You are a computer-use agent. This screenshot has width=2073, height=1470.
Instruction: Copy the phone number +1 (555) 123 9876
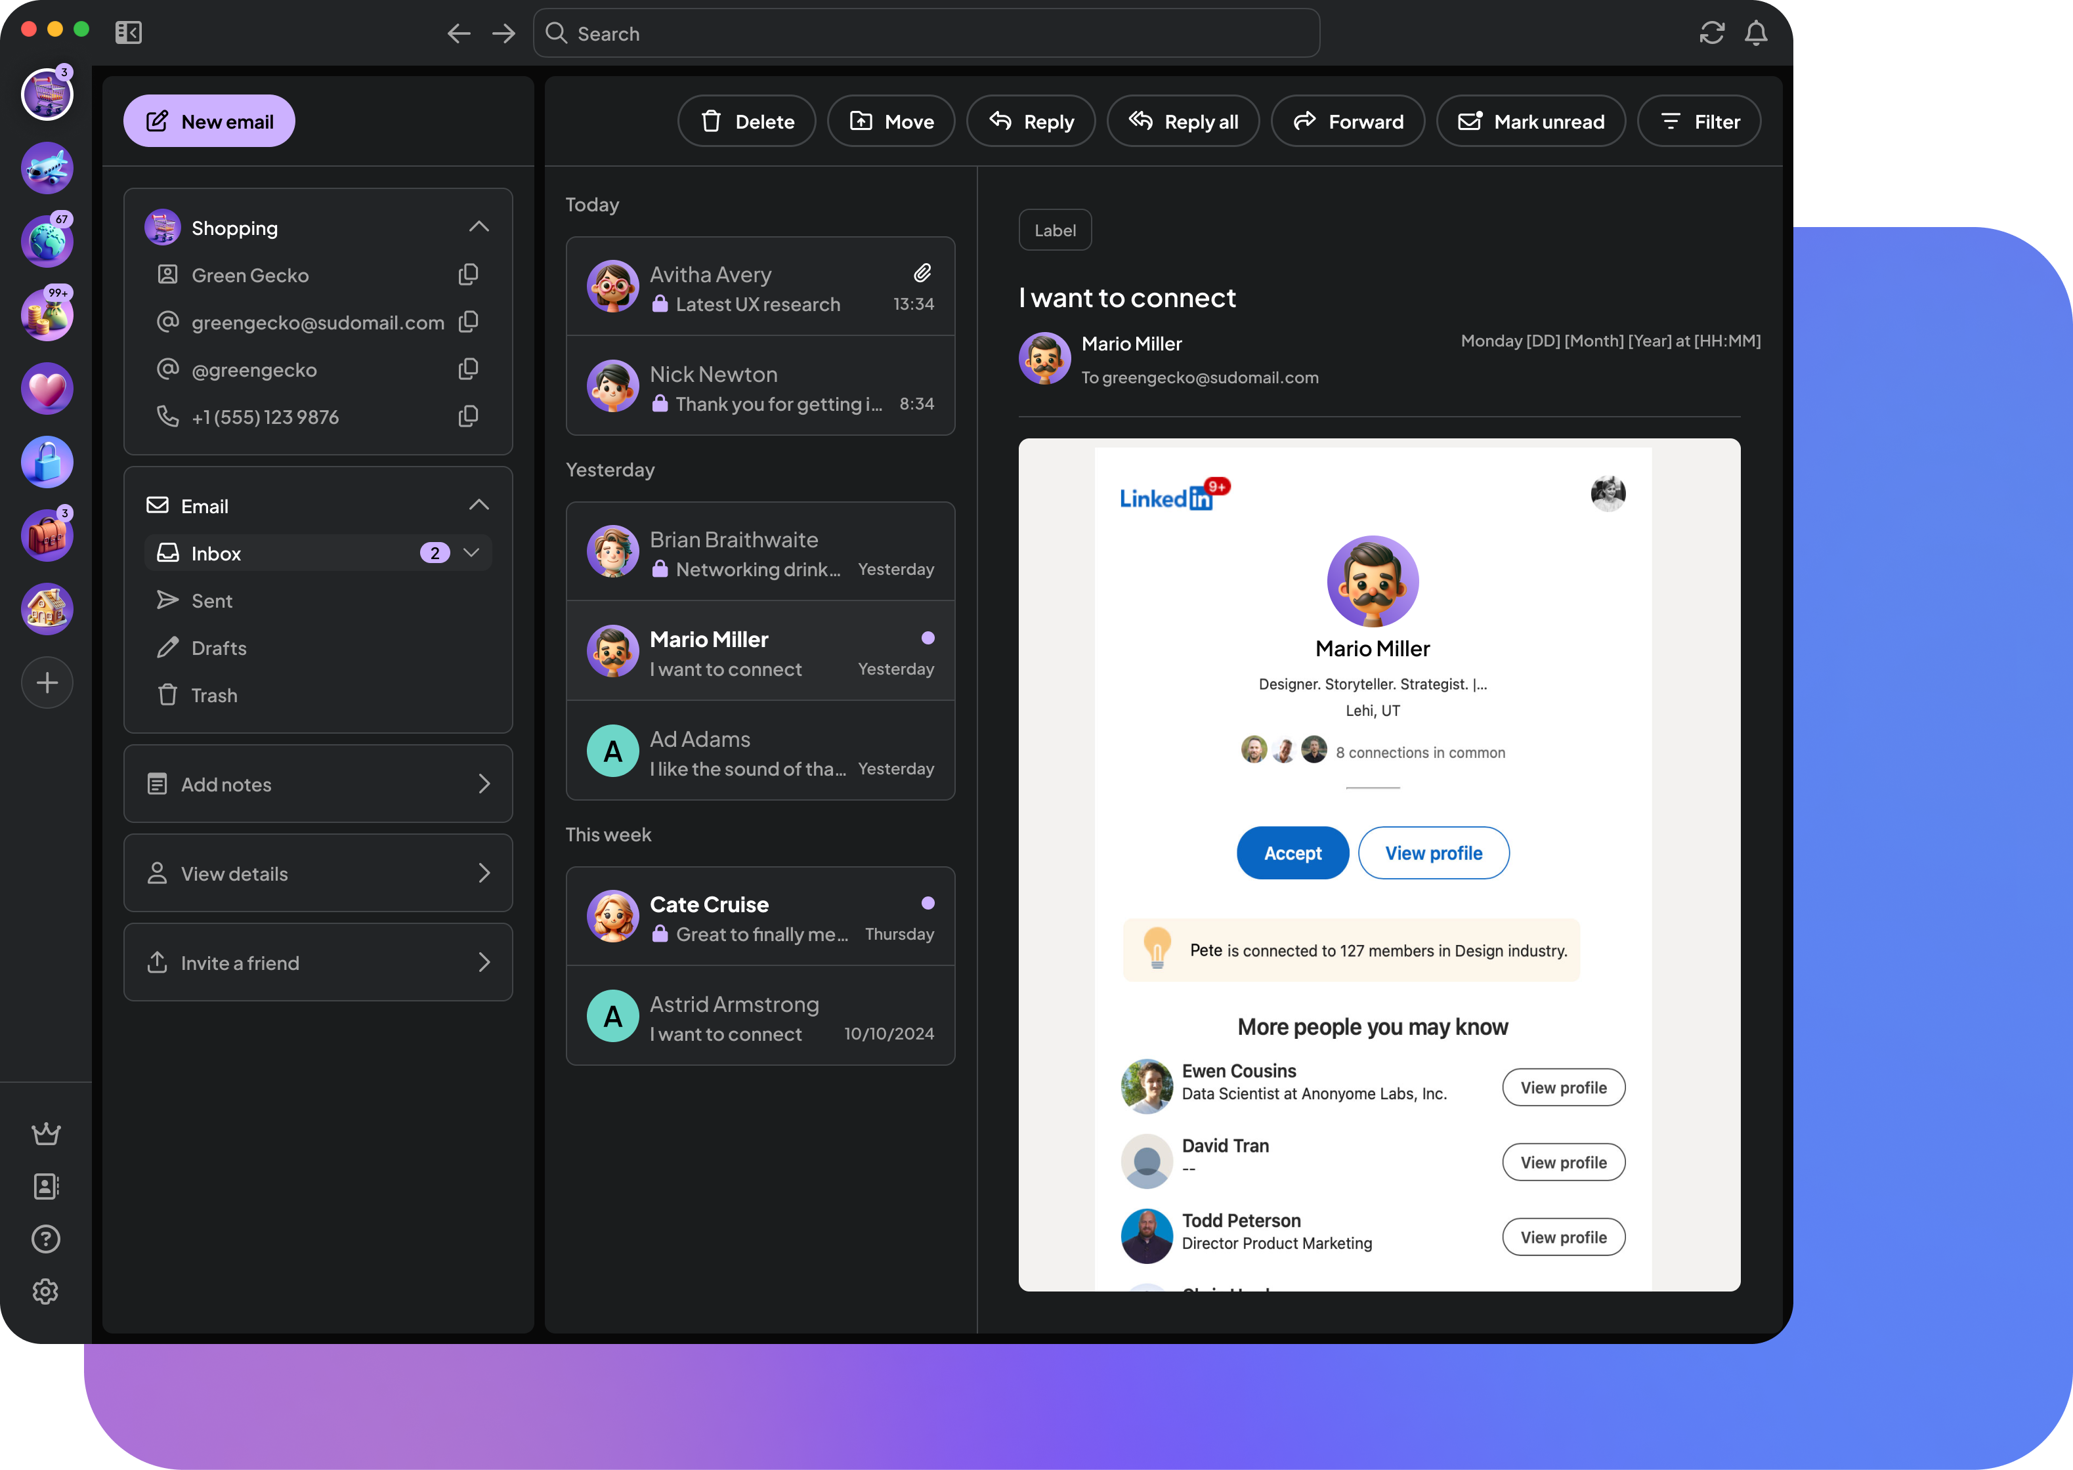(468, 416)
